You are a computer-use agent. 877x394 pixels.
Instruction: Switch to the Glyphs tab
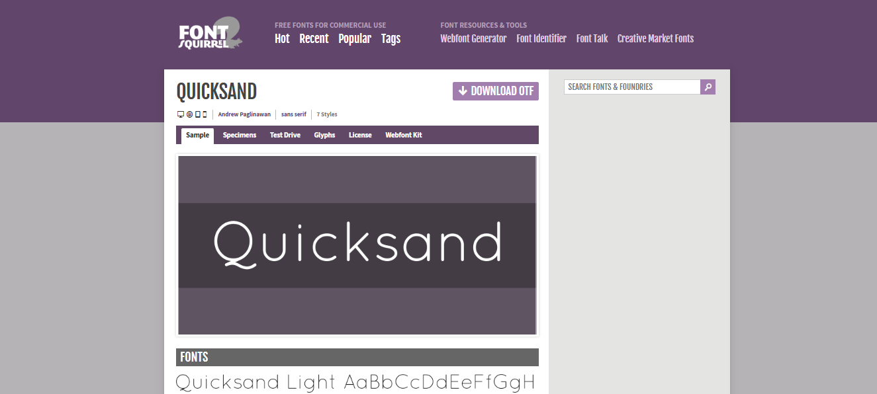pyautogui.click(x=324, y=135)
